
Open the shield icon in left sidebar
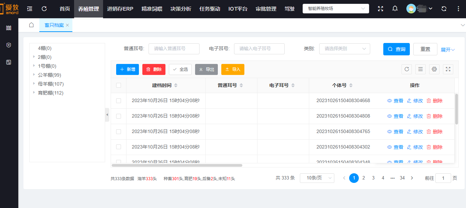[9, 45]
